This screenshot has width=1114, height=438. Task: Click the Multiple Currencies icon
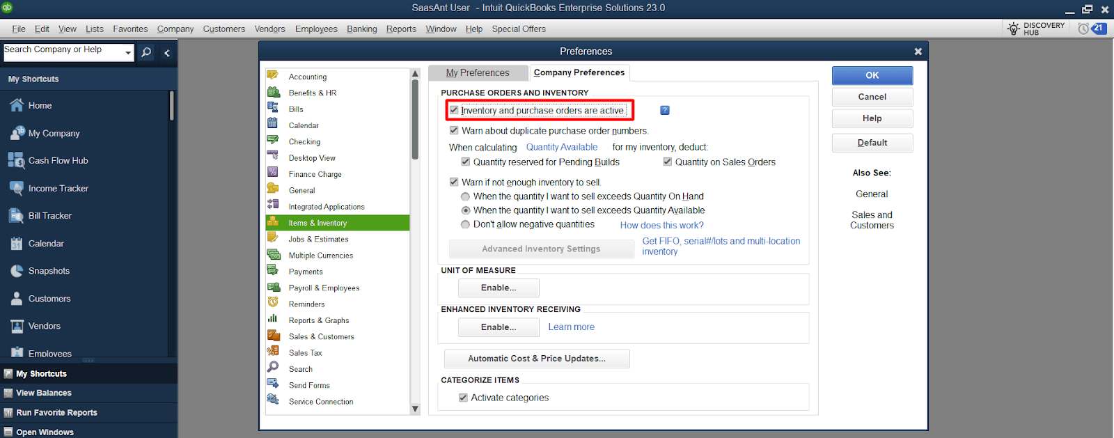point(273,253)
